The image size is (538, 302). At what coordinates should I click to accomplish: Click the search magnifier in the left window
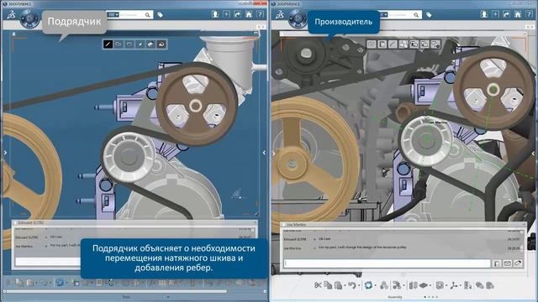147,15
